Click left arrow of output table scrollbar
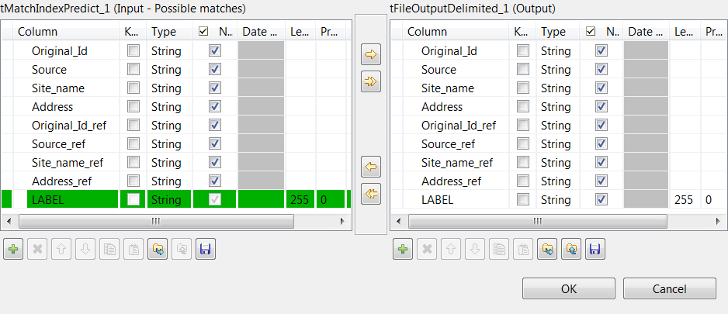Image resolution: width=728 pixels, height=314 pixels. pyautogui.click(x=398, y=221)
